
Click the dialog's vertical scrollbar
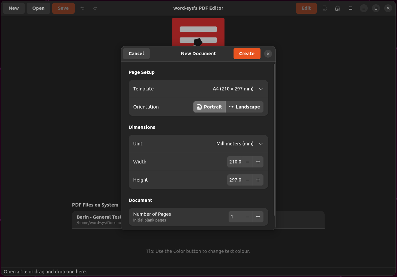coord(274,140)
